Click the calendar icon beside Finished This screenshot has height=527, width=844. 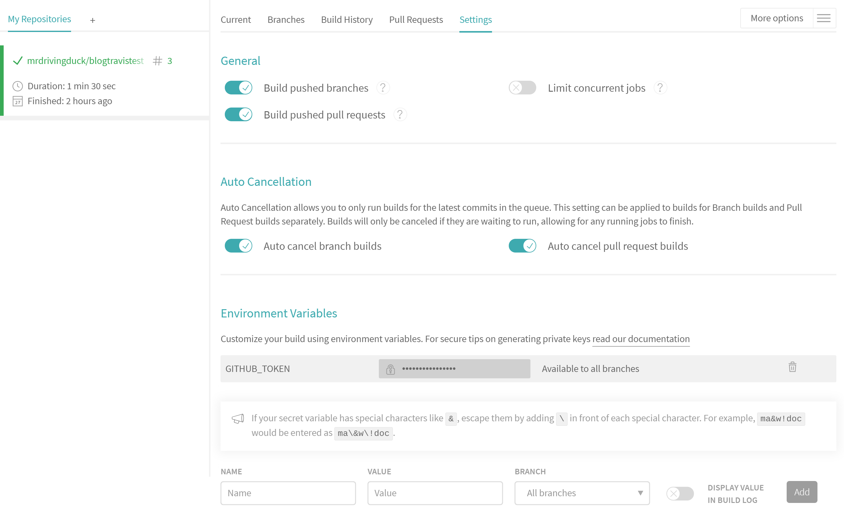pos(17,101)
